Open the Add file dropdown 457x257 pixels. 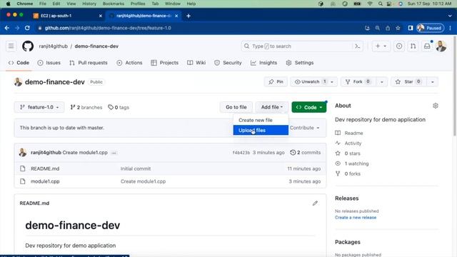tap(272, 107)
